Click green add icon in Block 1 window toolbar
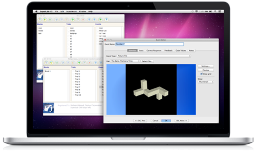 click(x=79, y=62)
